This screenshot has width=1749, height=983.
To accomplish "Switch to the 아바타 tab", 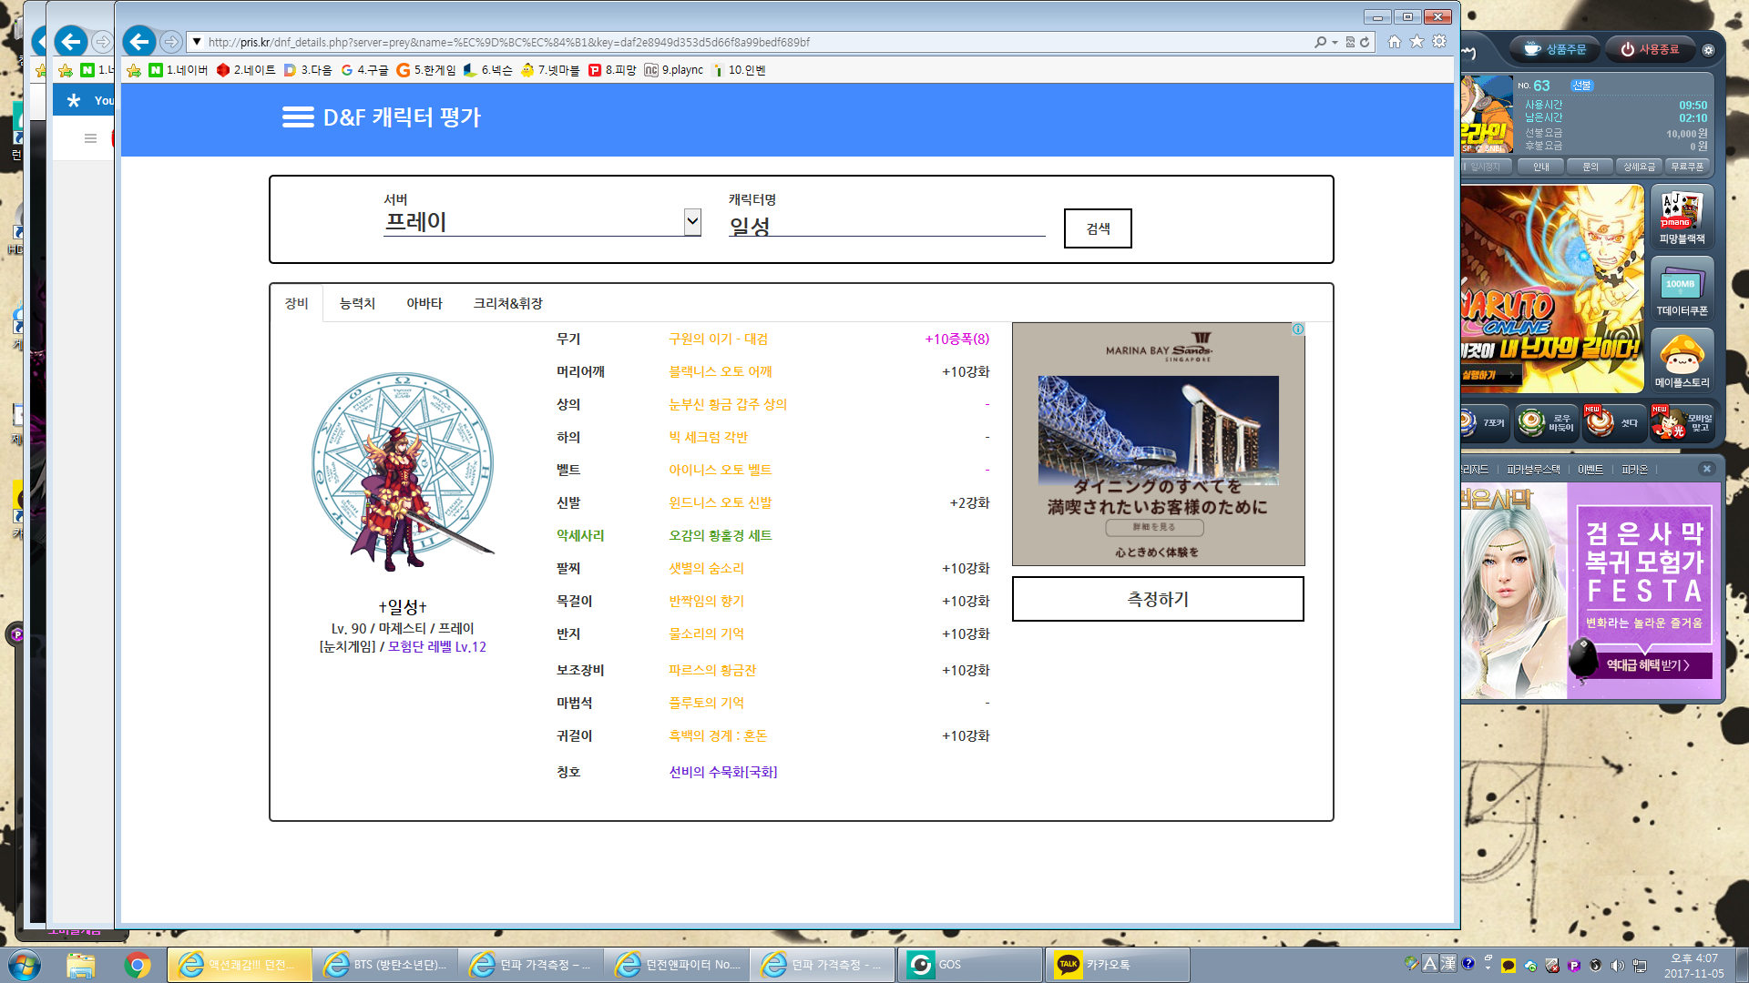I will click(424, 303).
